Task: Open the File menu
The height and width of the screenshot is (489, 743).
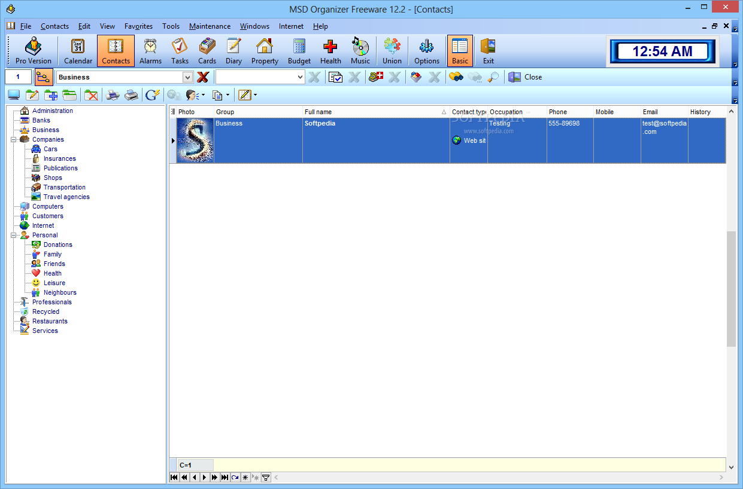Action: [26, 26]
